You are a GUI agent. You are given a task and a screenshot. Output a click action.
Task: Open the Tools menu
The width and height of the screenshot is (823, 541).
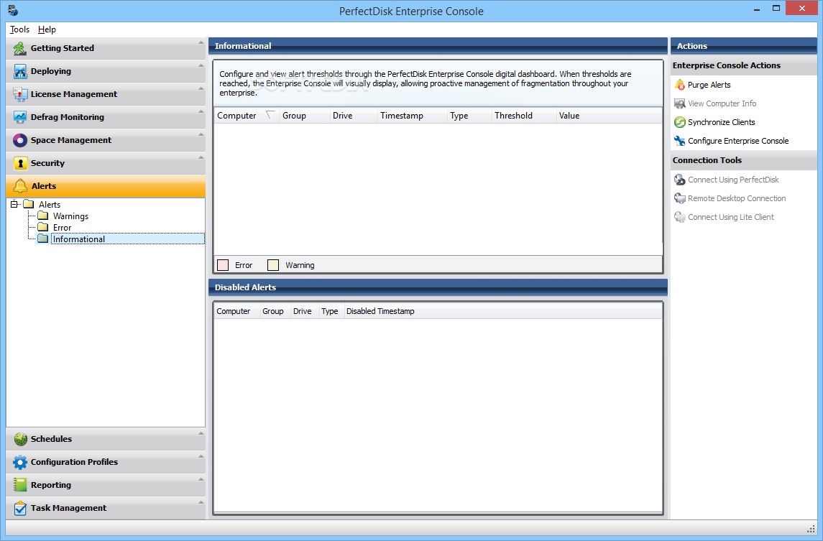[x=20, y=29]
